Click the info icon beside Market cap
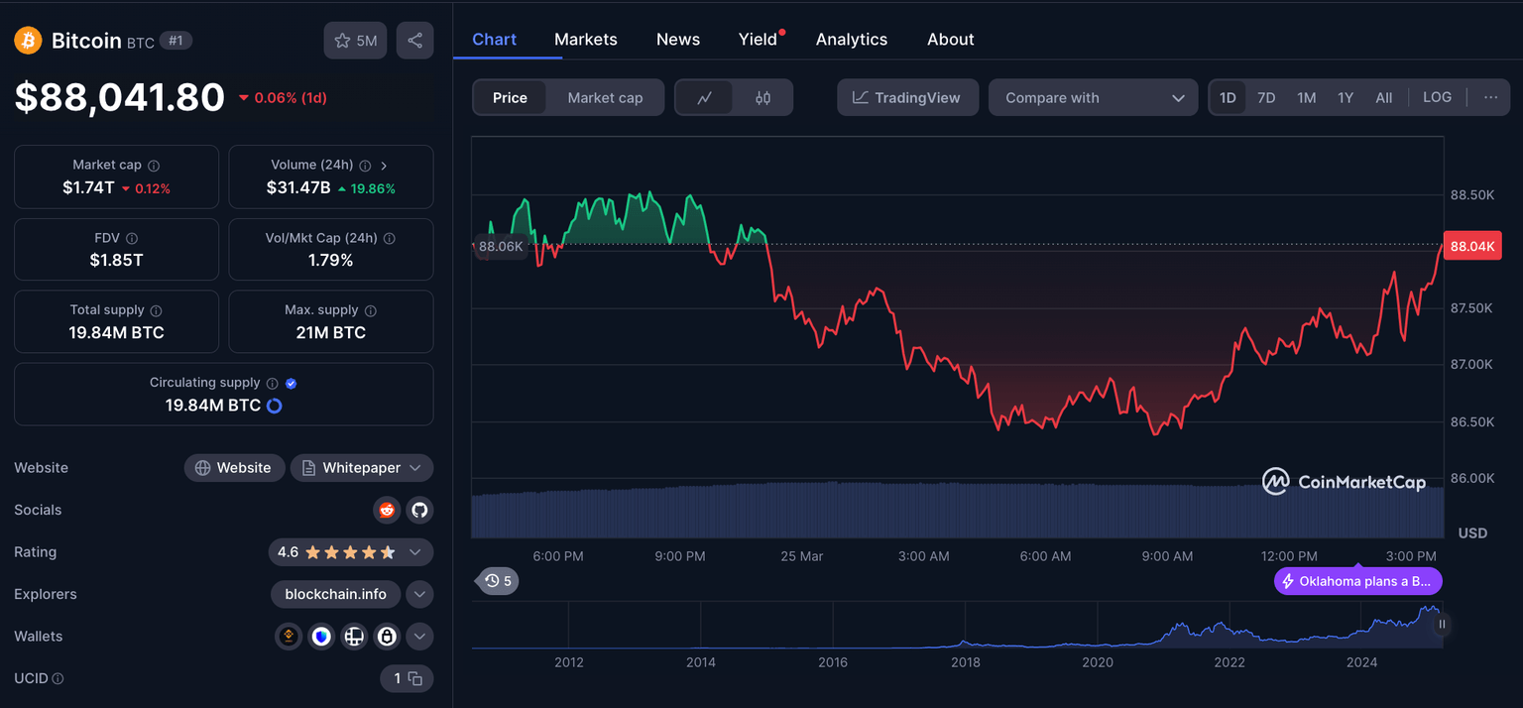Screen dimensions: 1523x708 (154, 166)
